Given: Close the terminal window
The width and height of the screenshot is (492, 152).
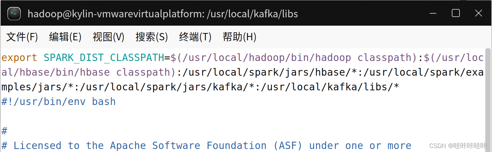Looking at the screenshot, I should [478, 13].
